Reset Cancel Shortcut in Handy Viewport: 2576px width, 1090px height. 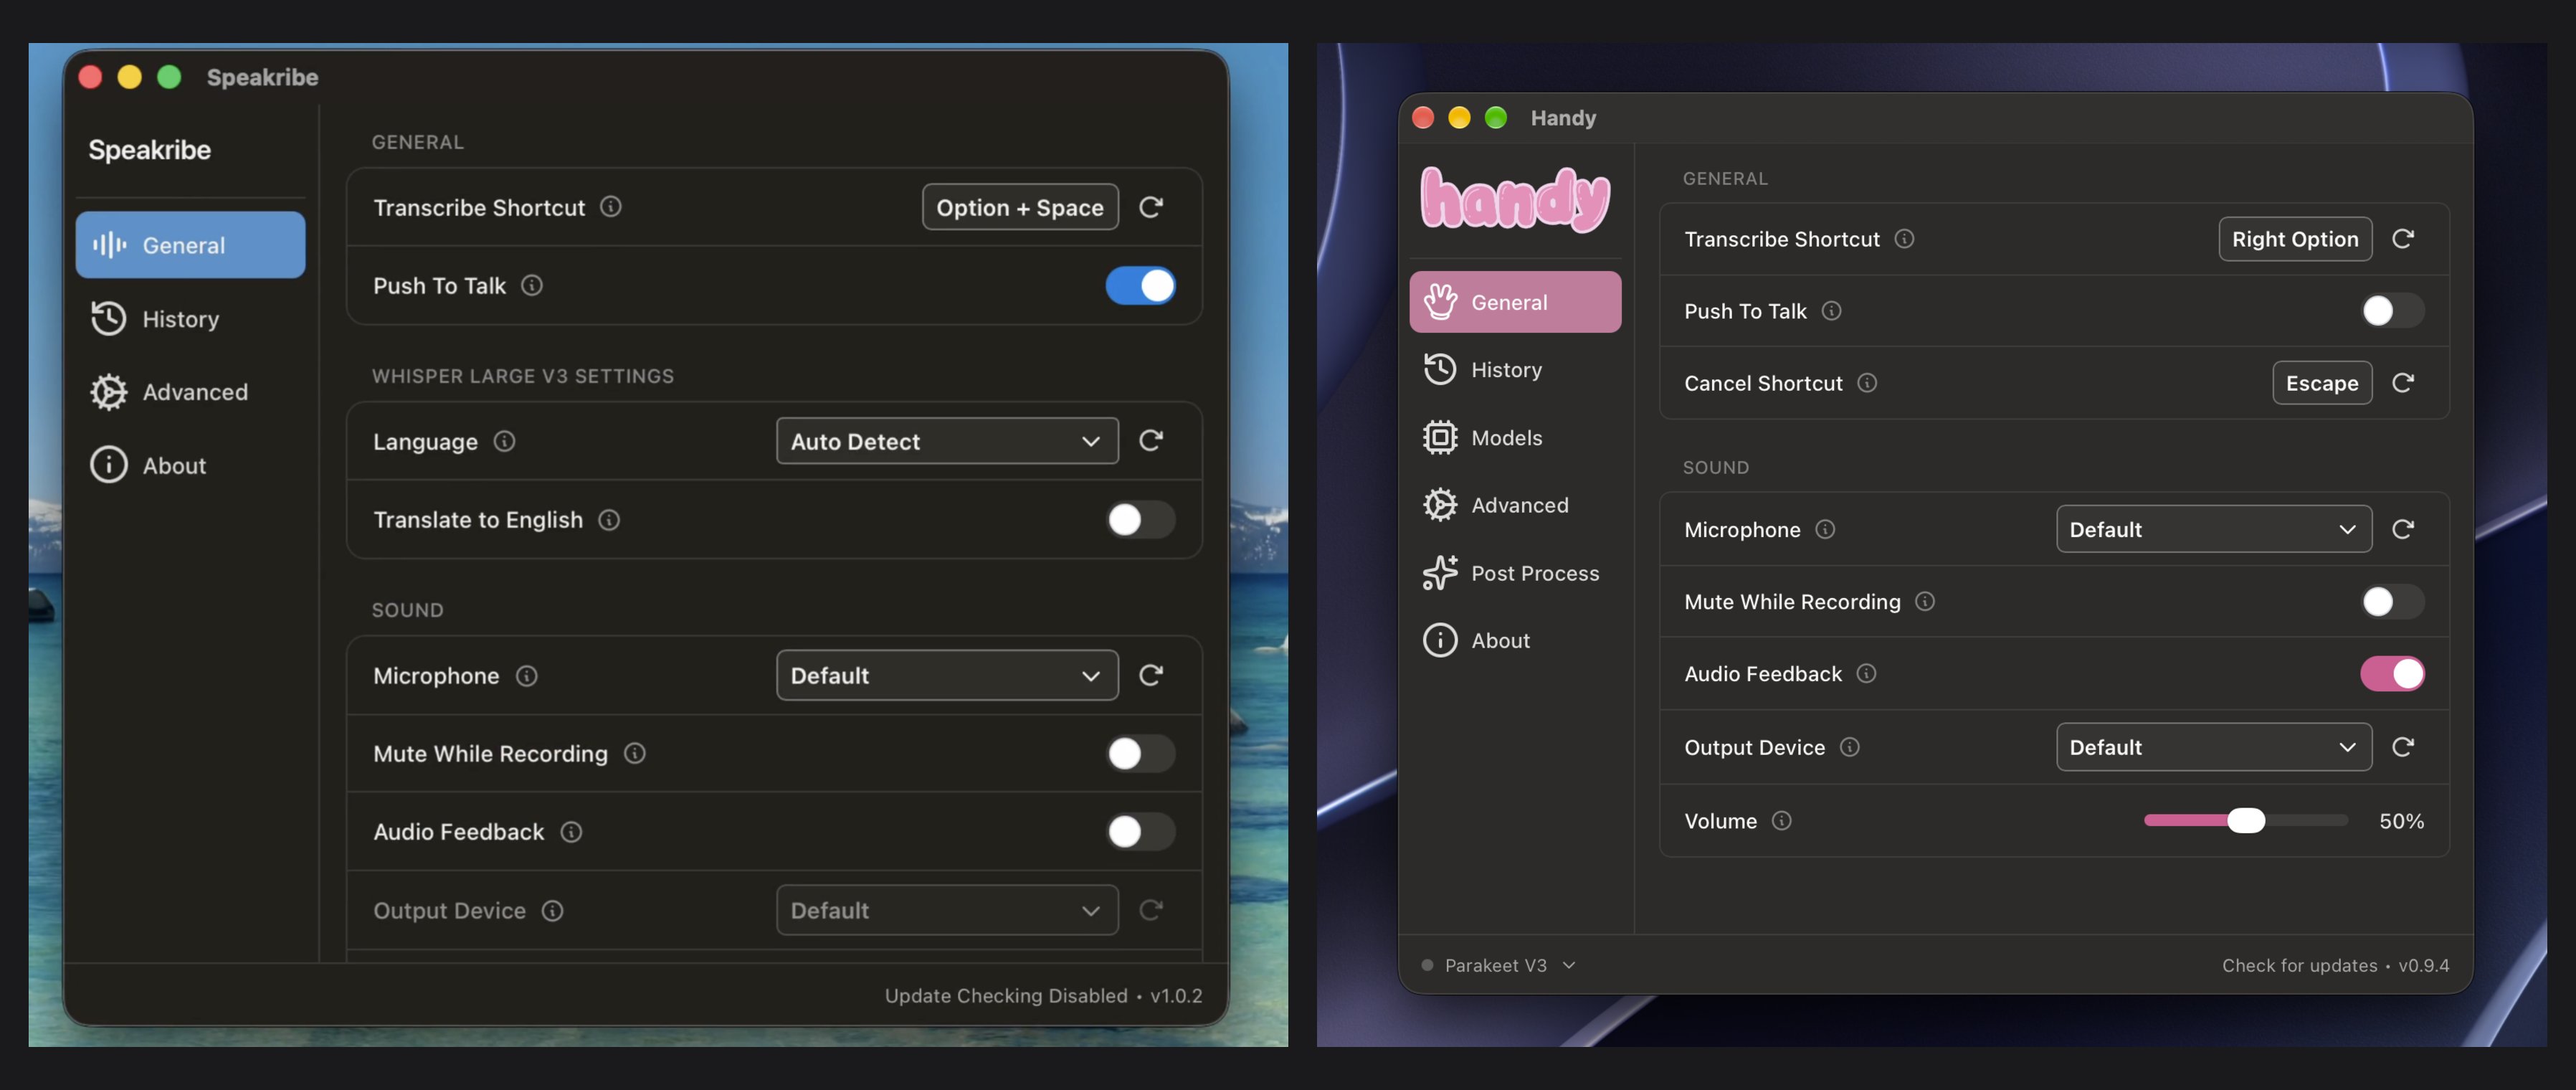point(2403,383)
